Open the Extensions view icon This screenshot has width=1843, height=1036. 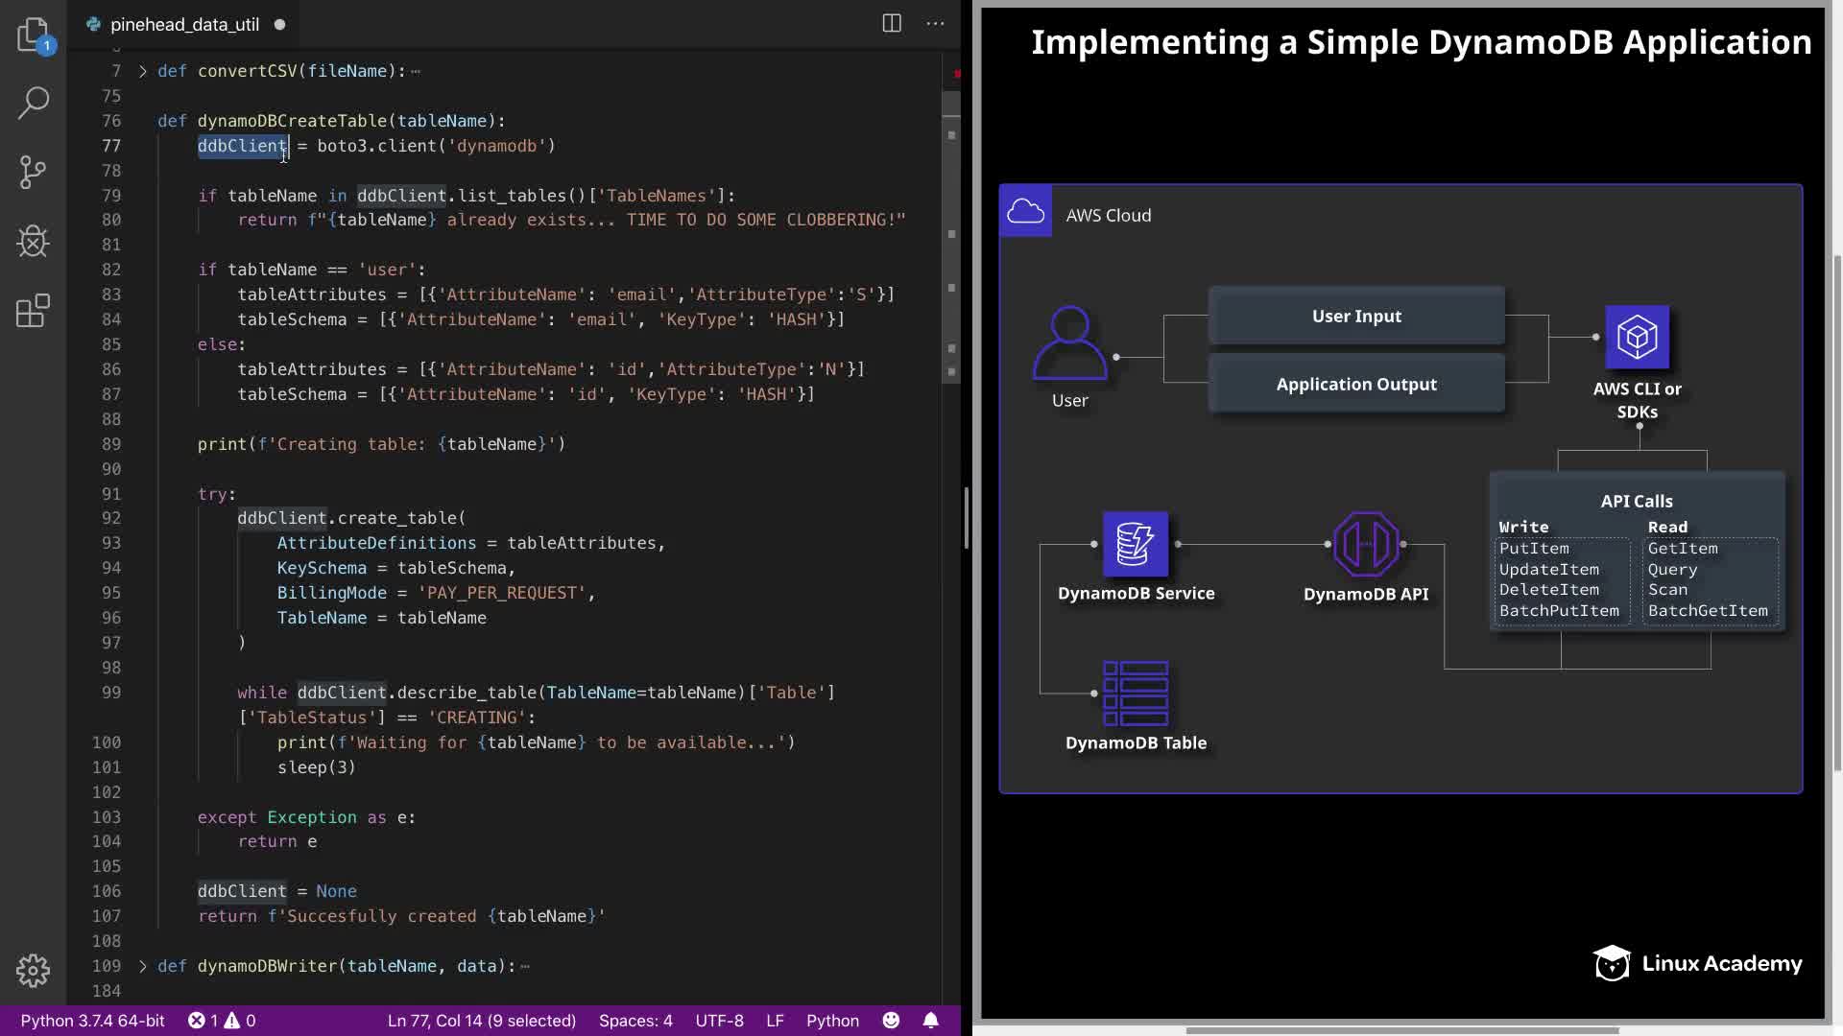(33, 311)
